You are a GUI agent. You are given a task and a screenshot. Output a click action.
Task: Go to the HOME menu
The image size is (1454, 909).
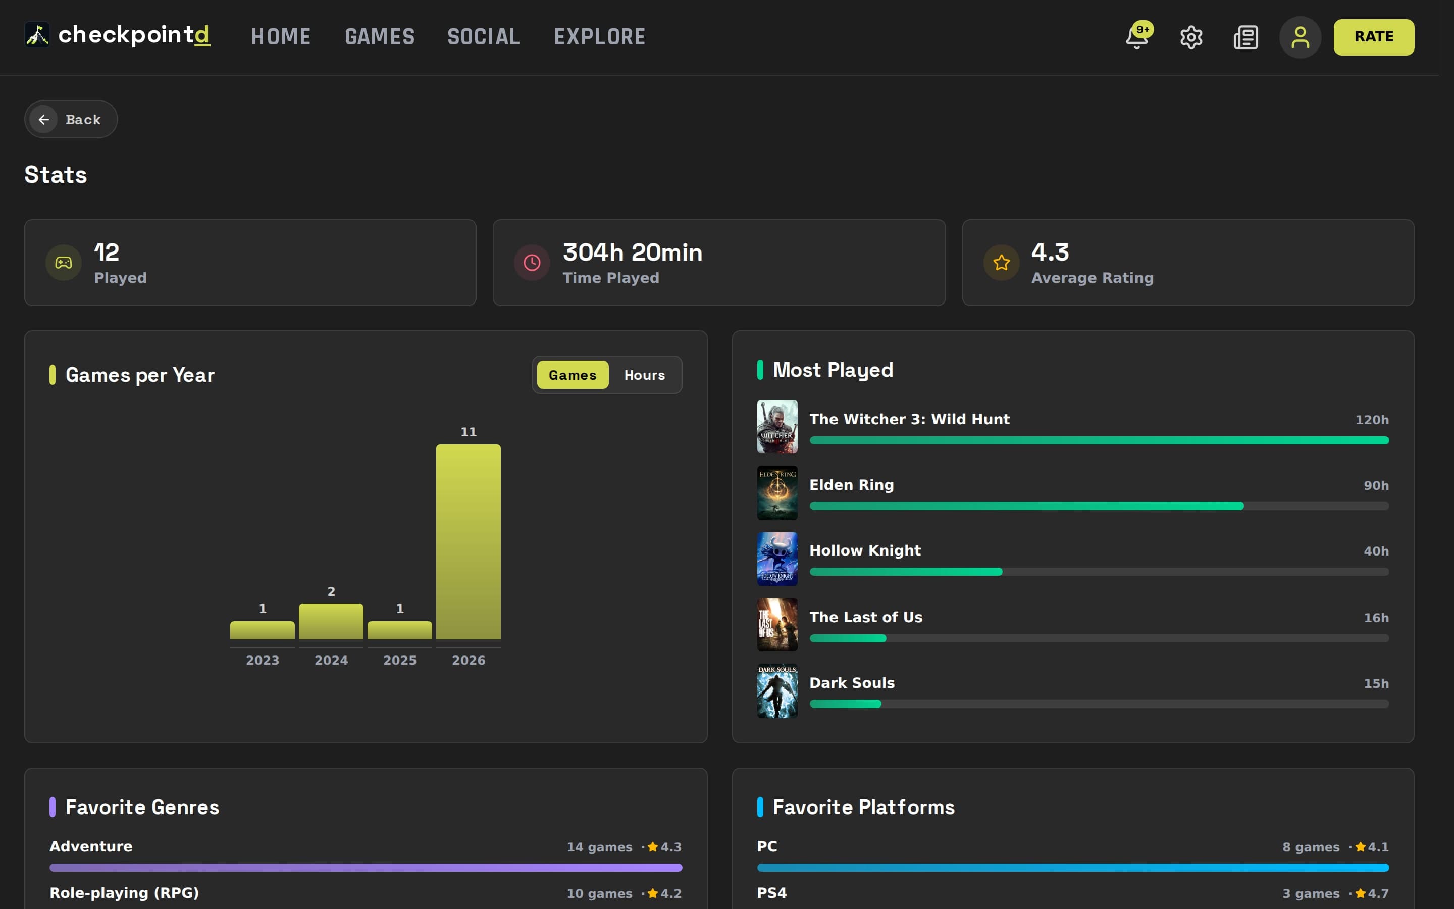pyautogui.click(x=281, y=37)
